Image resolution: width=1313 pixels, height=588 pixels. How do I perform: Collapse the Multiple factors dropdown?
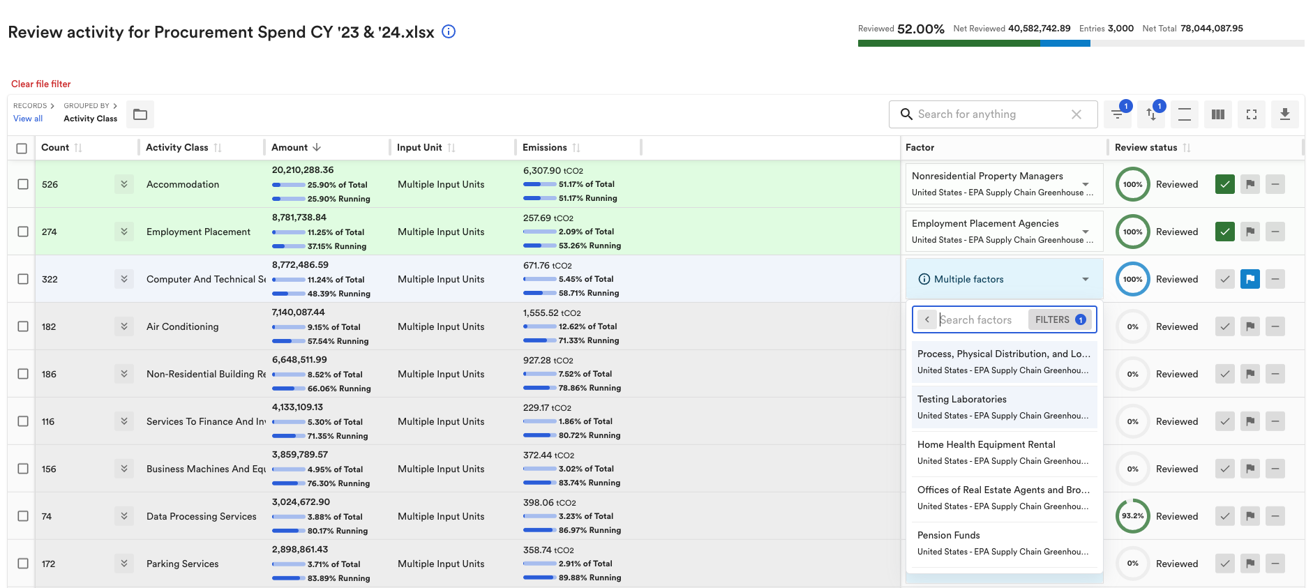[1004, 279]
